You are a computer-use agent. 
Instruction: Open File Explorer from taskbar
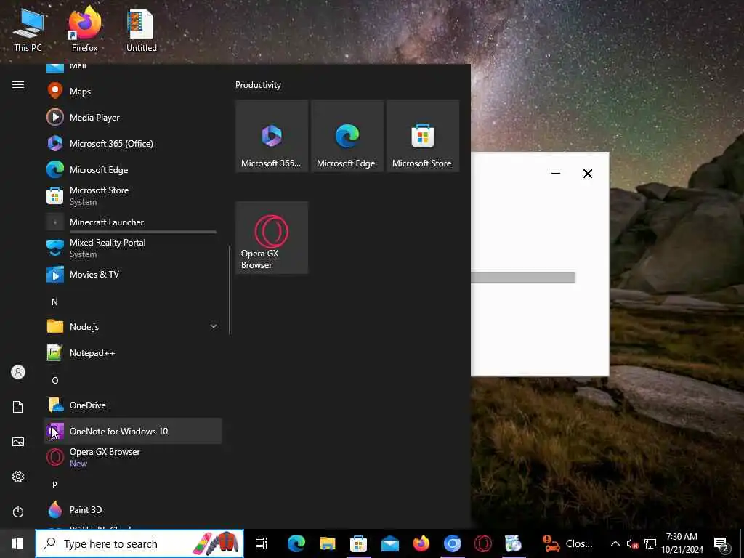(328, 543)
